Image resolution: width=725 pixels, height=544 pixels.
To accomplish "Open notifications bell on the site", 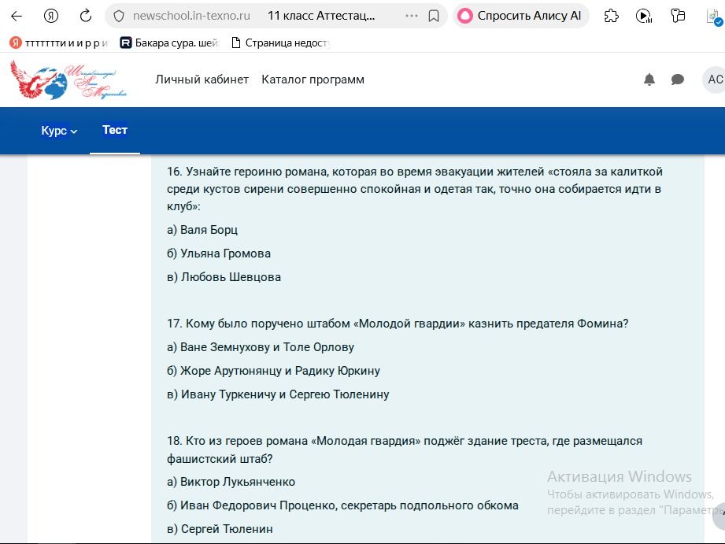I will point(649,80).
